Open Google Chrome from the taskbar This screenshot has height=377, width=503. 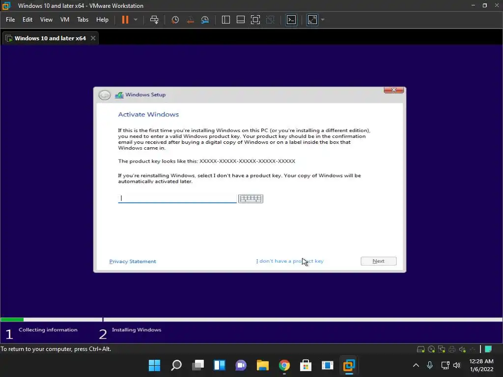pyautogui.click(x=284, y=365)
